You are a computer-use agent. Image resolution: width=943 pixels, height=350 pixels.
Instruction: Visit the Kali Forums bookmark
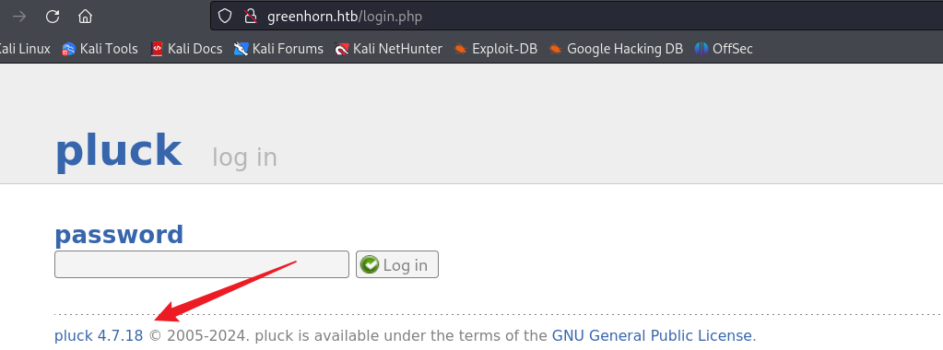278,49
